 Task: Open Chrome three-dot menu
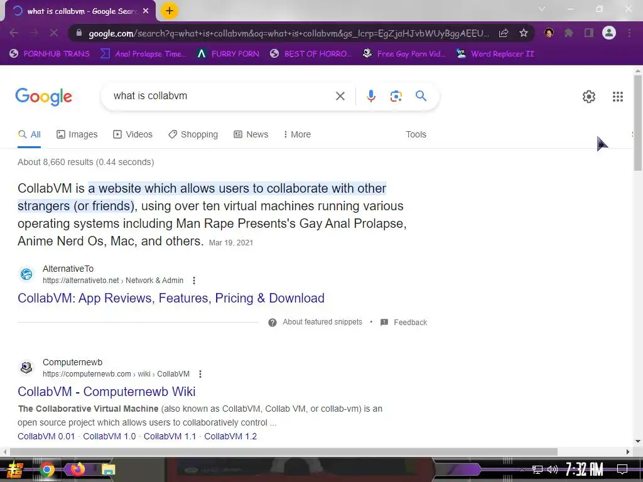[x=629, y=33]
